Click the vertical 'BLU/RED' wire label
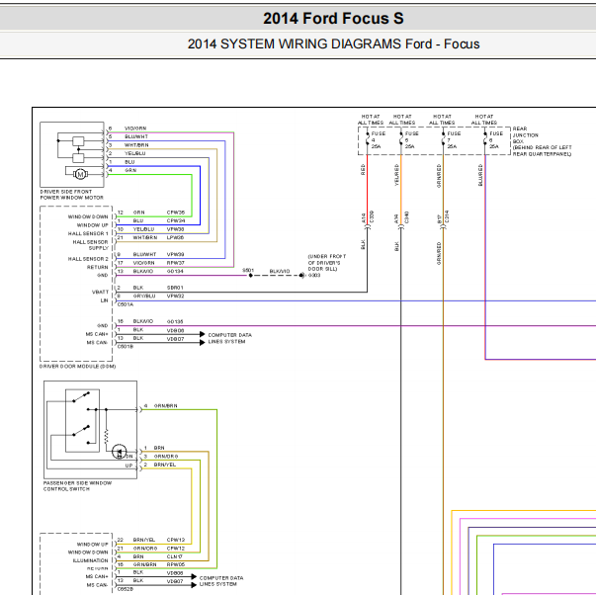This screenshot has height=595, width=596. click(x=480, y=175)
